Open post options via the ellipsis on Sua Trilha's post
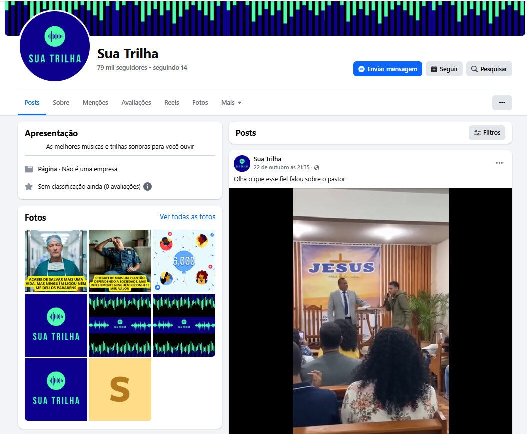The width and height of the screenshot is (527, 434). point(499,162)
